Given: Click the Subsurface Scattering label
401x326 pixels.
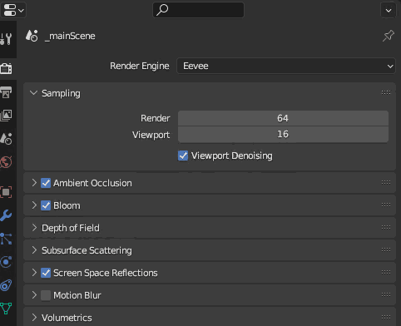Looking at the screenshot, I should 87,250.
